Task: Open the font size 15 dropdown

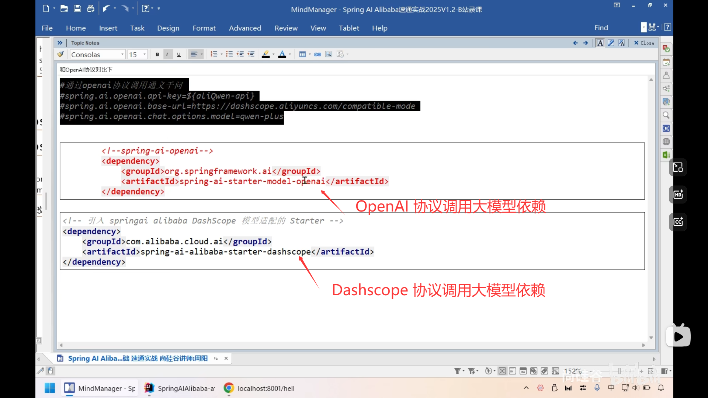Action: [x=145, y=55]
